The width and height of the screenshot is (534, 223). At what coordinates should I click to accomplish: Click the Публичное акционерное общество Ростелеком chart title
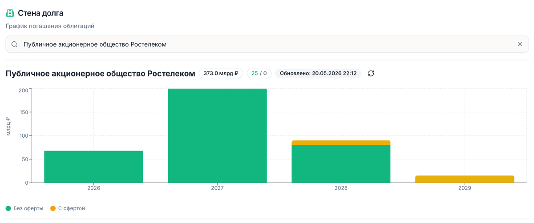click(x=101, y=73)
